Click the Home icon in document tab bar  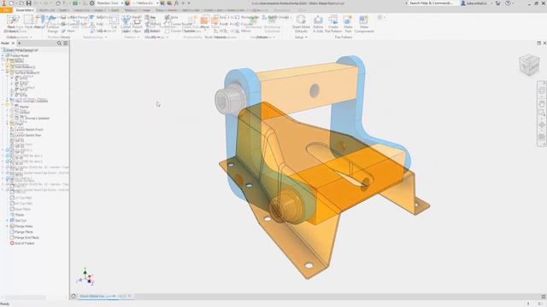(74, 296)
